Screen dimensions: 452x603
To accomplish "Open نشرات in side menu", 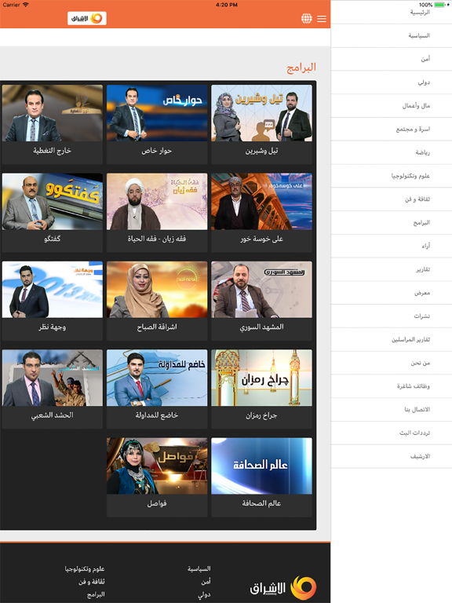I will click(x=392, y=316).
